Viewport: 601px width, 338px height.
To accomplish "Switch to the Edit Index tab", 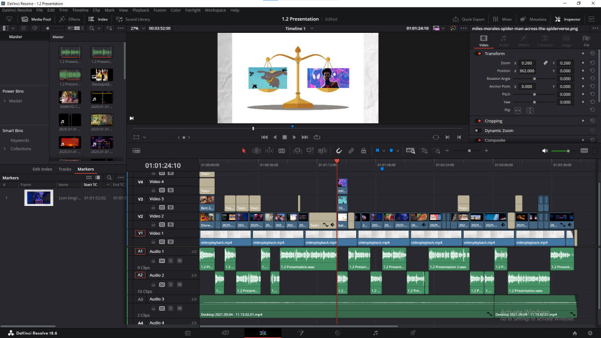I will [x=42, y=169].
